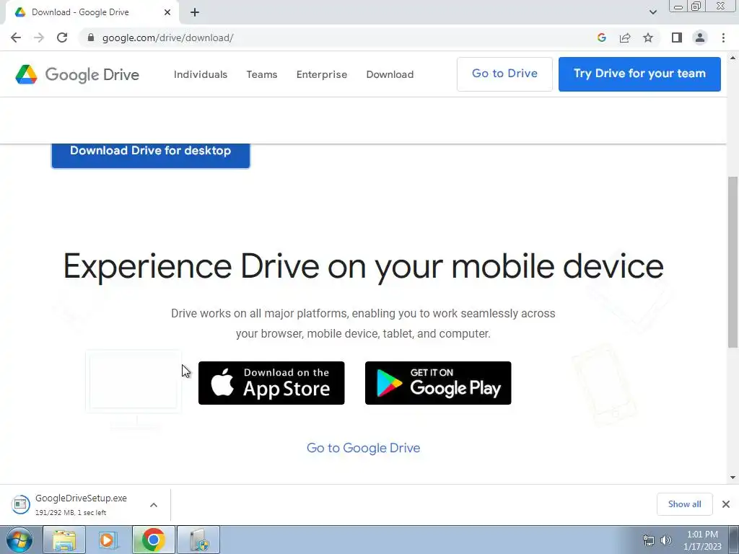This screenshot has width=739, height=554.
Task: Expand the tab search chevron
Action: pos(652,12)
